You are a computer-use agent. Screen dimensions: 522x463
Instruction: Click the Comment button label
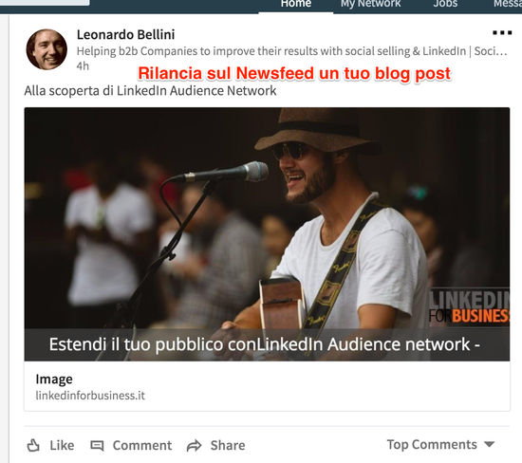(142, 445)
